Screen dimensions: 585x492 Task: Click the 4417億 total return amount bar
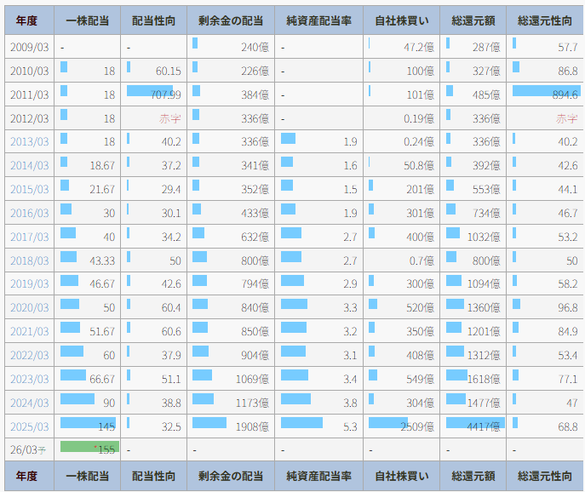[475, 423]
